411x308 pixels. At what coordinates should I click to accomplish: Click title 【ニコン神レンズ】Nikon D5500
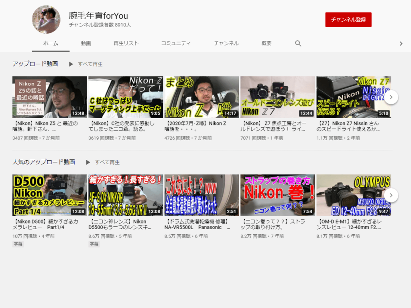(120, 224)
